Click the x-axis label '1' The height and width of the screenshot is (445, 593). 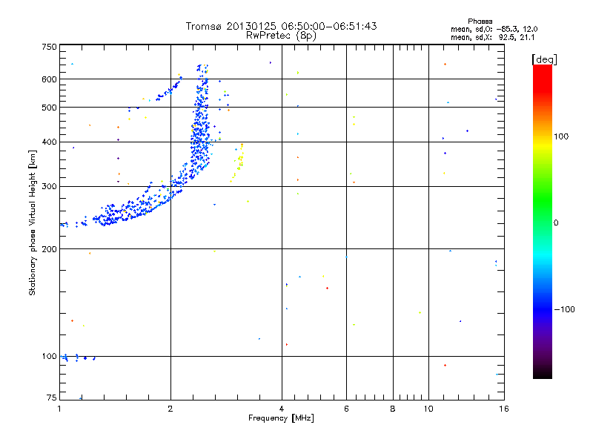click(x=59, y=409)
